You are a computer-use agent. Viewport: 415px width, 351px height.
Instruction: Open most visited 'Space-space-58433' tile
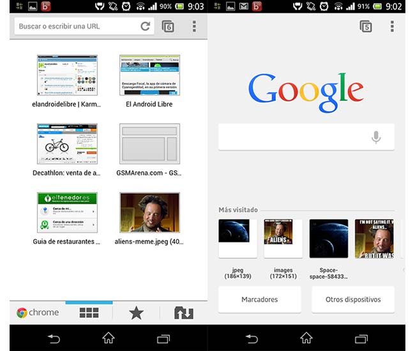(x=329, y=238)
